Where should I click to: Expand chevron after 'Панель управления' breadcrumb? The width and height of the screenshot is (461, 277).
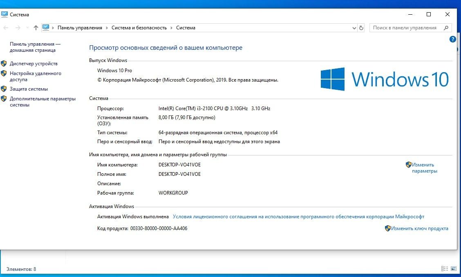coord(107,28)
